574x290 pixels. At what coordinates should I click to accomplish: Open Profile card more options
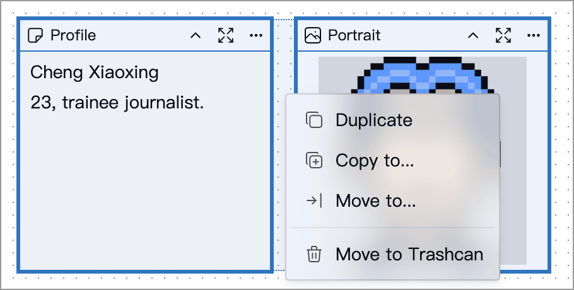coord(256,35)
